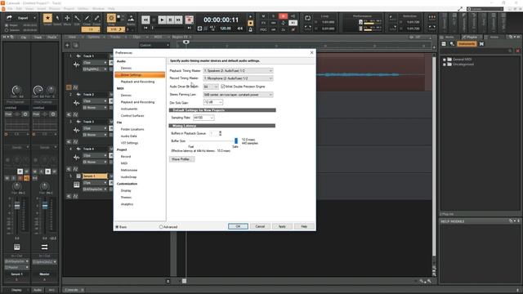Expand the Uncategorized folder in browser
The image size is (523, 294).
point(445,65)
